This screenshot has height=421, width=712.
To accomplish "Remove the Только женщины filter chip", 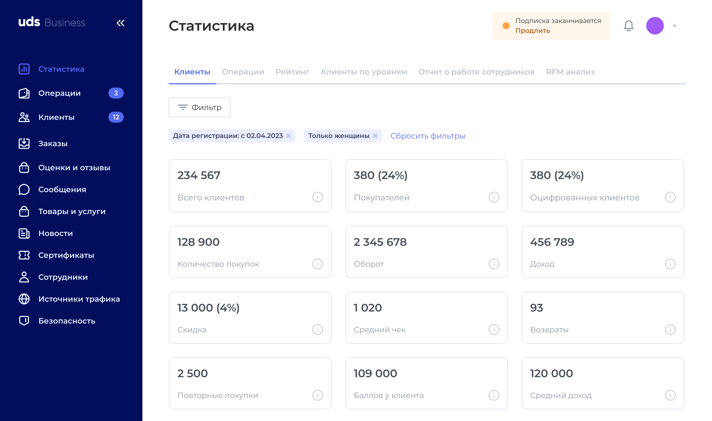I will point(375,135).
